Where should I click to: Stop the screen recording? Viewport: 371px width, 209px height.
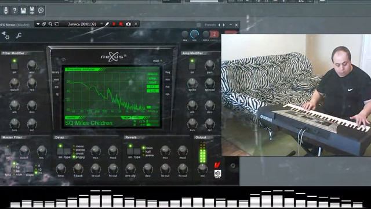(121, 24)
